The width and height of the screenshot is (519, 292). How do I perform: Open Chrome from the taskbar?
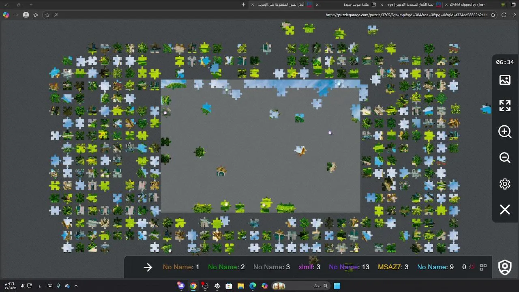pos(193,286)
